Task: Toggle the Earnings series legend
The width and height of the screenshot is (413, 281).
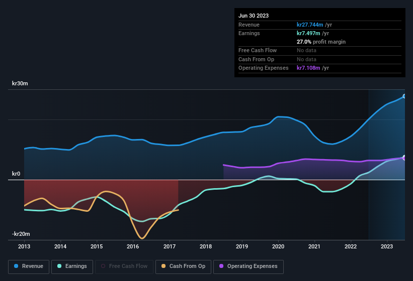Action: (72, 266)
